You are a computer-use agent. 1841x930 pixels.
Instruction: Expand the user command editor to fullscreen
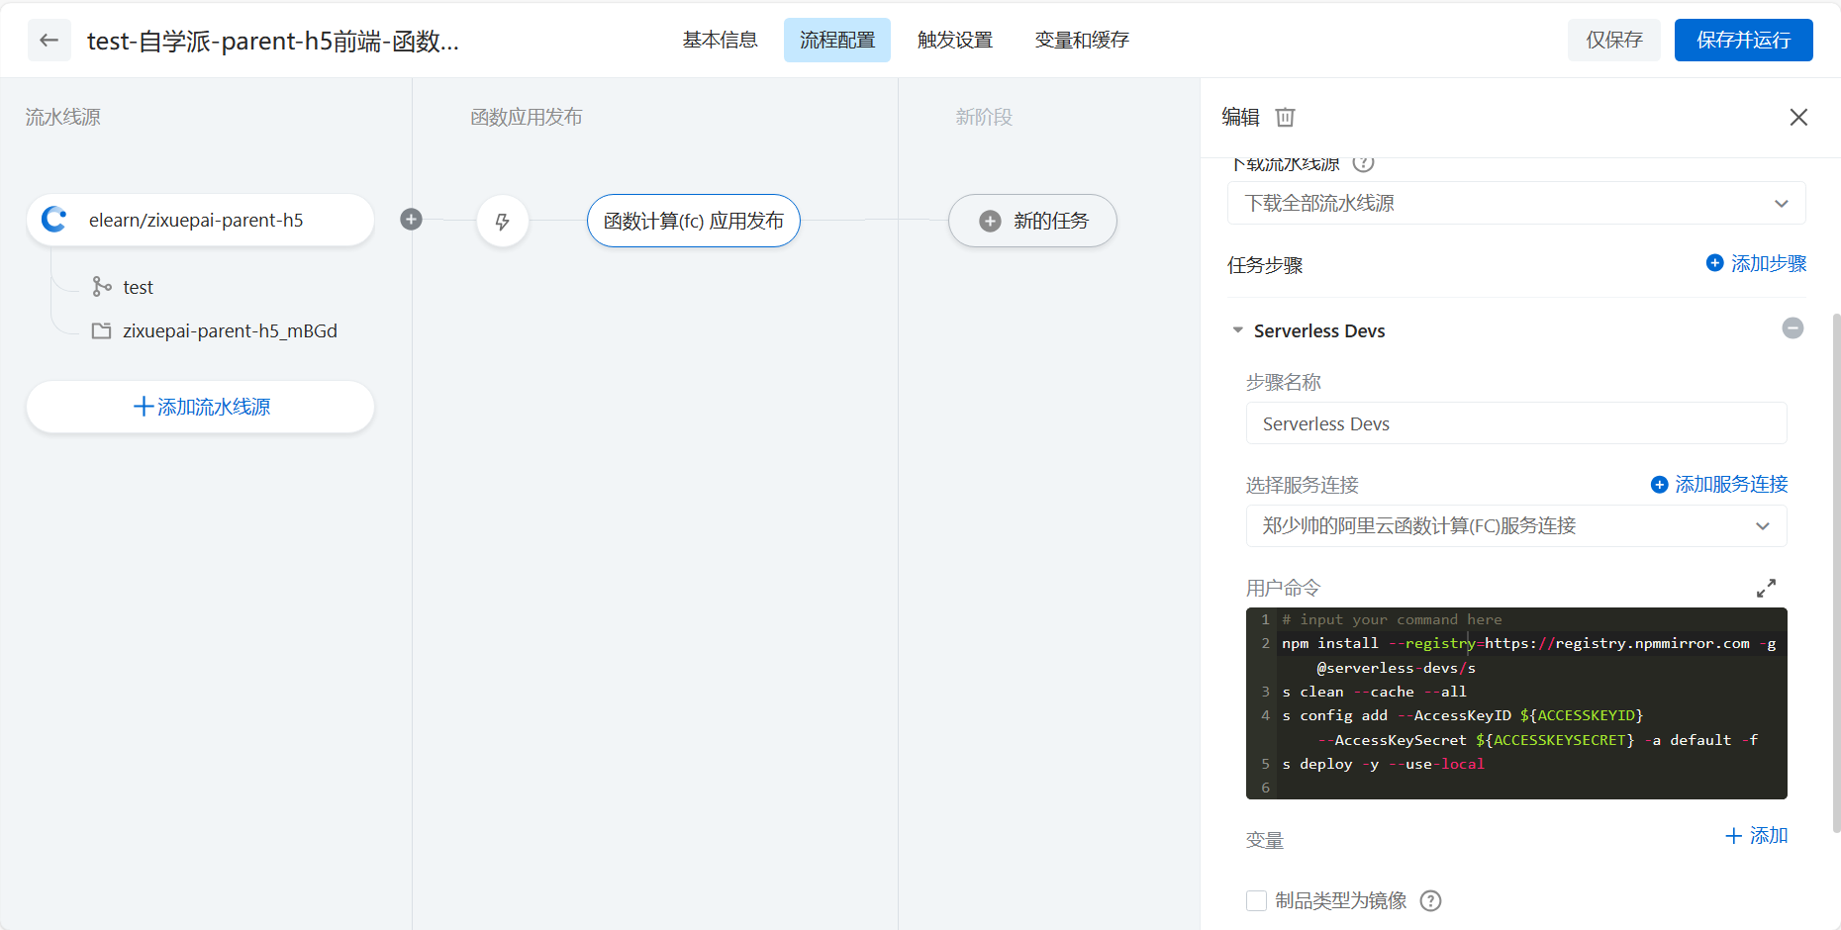1766,588
